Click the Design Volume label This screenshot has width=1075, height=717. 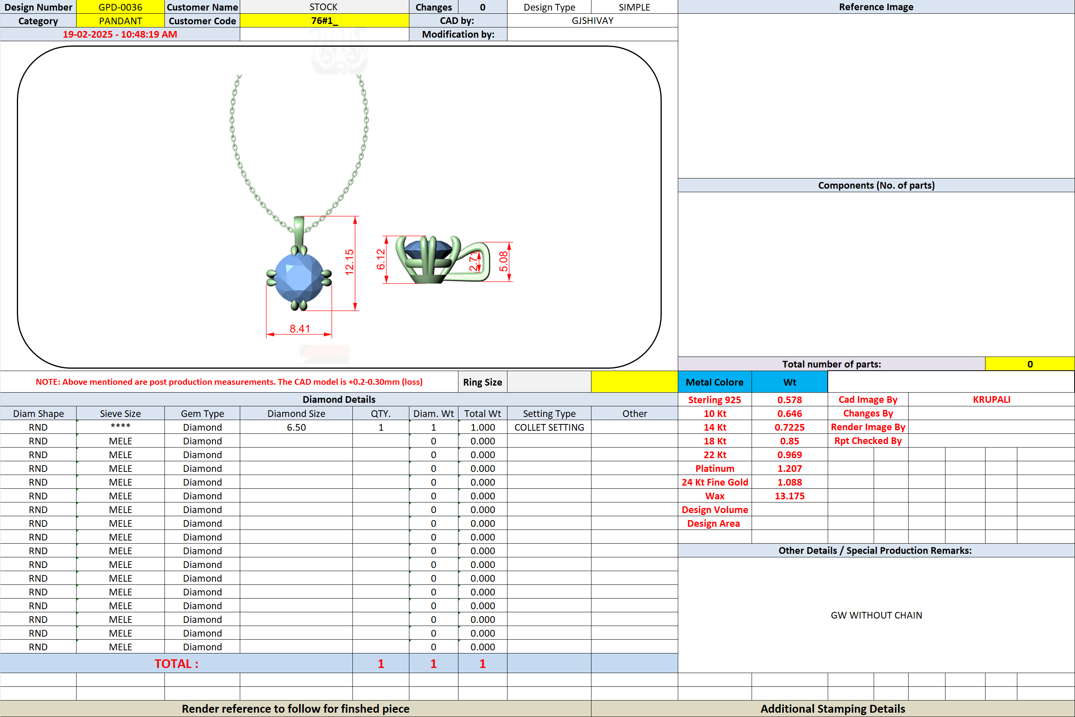[715, 510]
